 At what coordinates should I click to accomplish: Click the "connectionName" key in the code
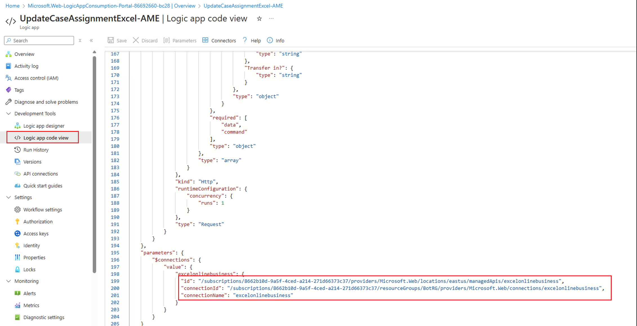click(204, 295)
